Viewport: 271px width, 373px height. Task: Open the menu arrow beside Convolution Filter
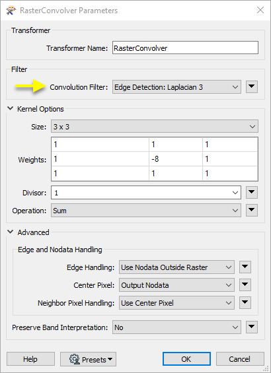click(x=252, y=86)
